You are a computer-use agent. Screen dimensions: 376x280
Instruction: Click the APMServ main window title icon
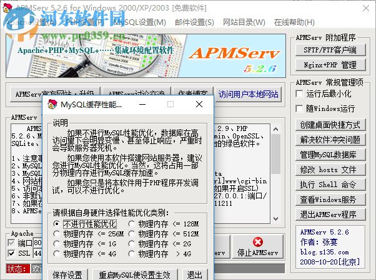click(7, 8)
